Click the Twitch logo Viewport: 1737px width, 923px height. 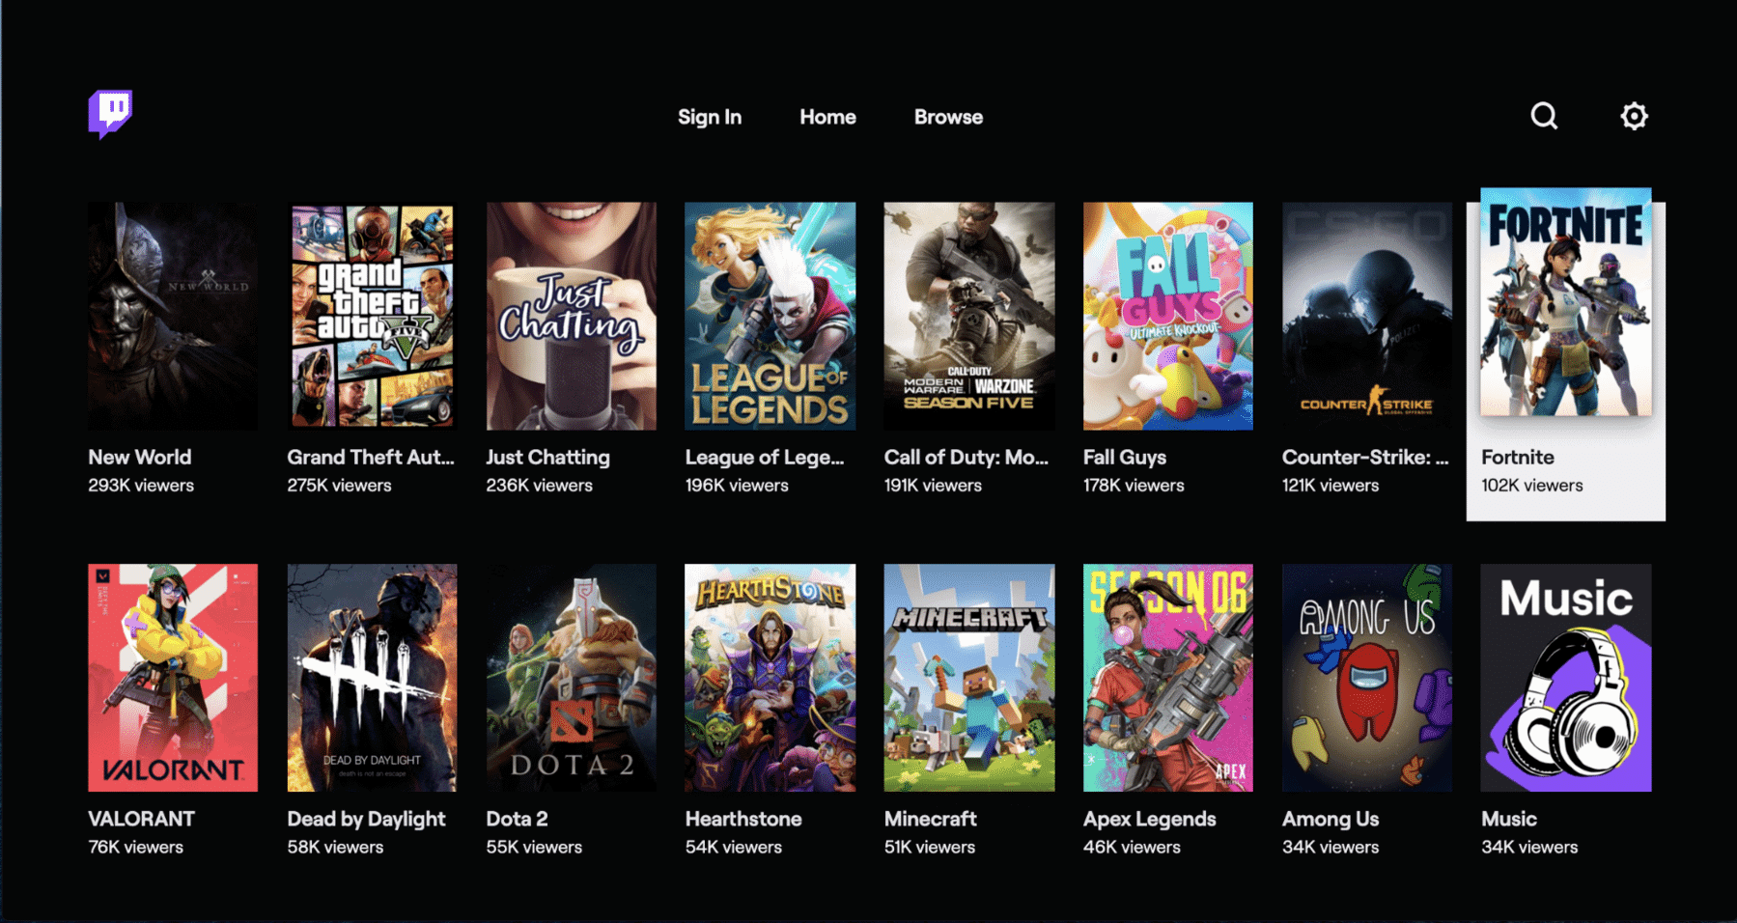coord(109,114)
